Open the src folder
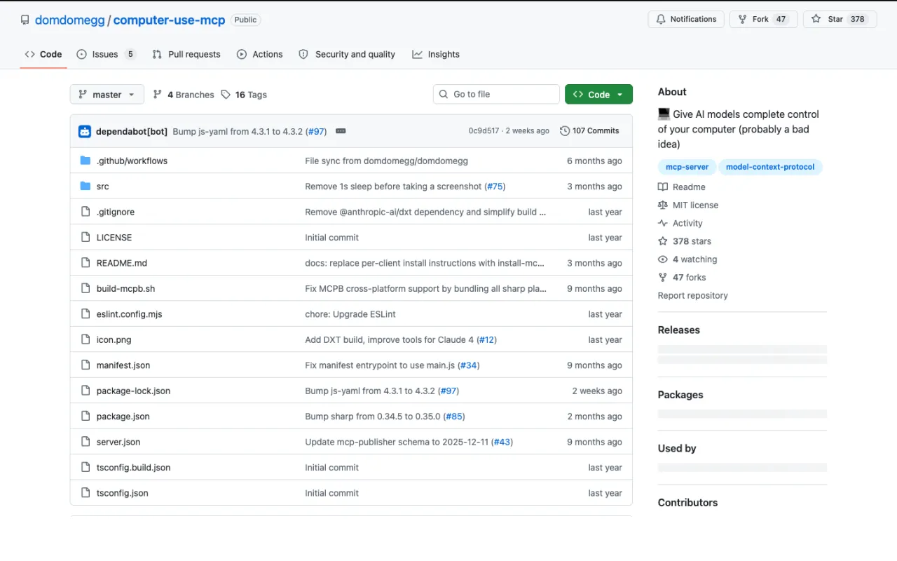Image resolution: width=897 pixels, height=561 pixels. (102, 187)
